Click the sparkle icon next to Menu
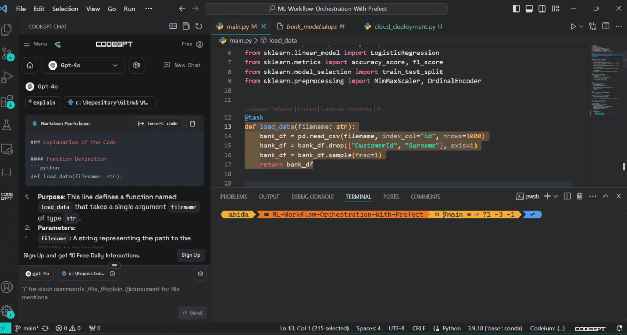This screenshot has width=627, height=335. click(x=57, y=44)
